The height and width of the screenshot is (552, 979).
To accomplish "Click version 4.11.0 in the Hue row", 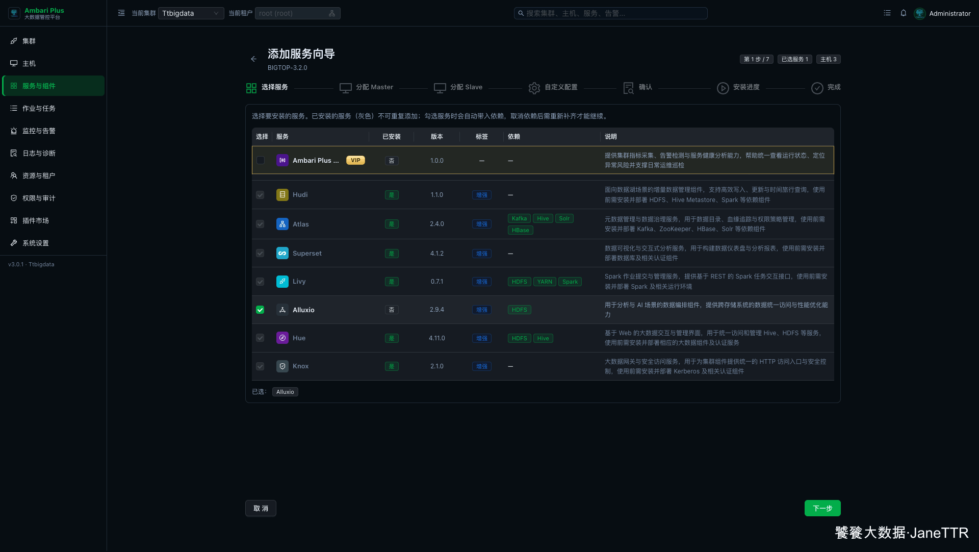I will click(436, 338).
